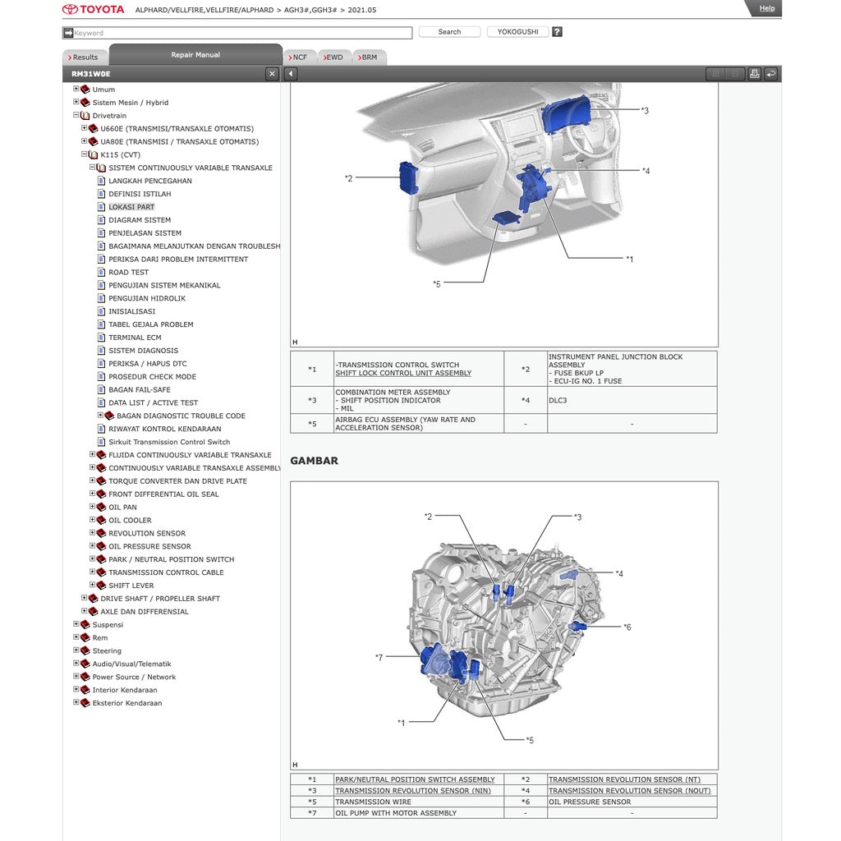Expand the Suspensi tree node

76,624
